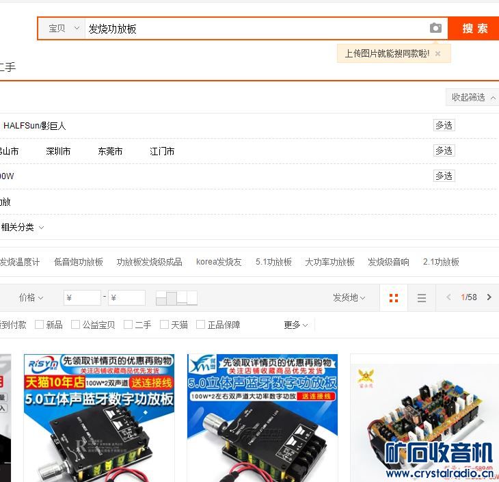Check the 新品 checkbox
Screen dimensions: 499x482
click(x=39, y=325)
